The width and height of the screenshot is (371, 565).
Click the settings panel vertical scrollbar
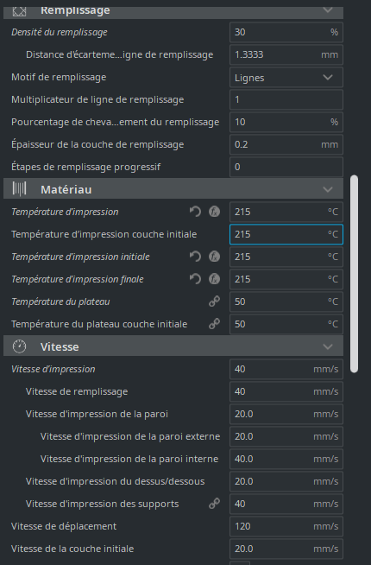(x=354, y=274)
